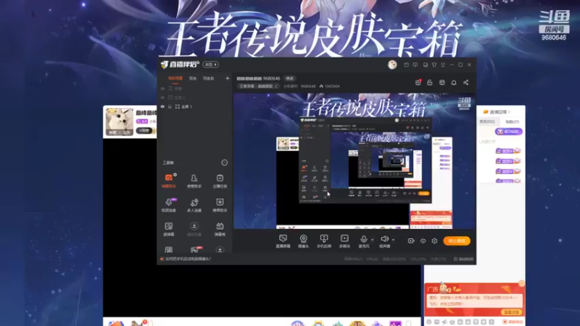The height and width of the screenshot is (326, 580).
Task: Open the 主播任务 streamer tasks tool
Action: tap(220, 180)
